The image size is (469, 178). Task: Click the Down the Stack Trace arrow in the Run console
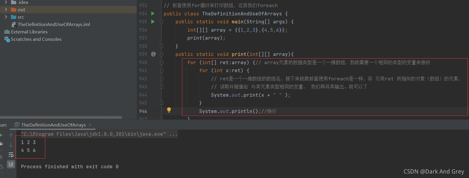point(11,145)
